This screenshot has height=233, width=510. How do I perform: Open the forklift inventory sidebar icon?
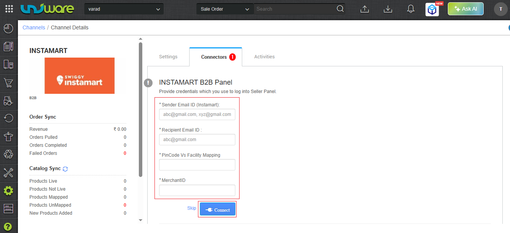click(8, 101)
